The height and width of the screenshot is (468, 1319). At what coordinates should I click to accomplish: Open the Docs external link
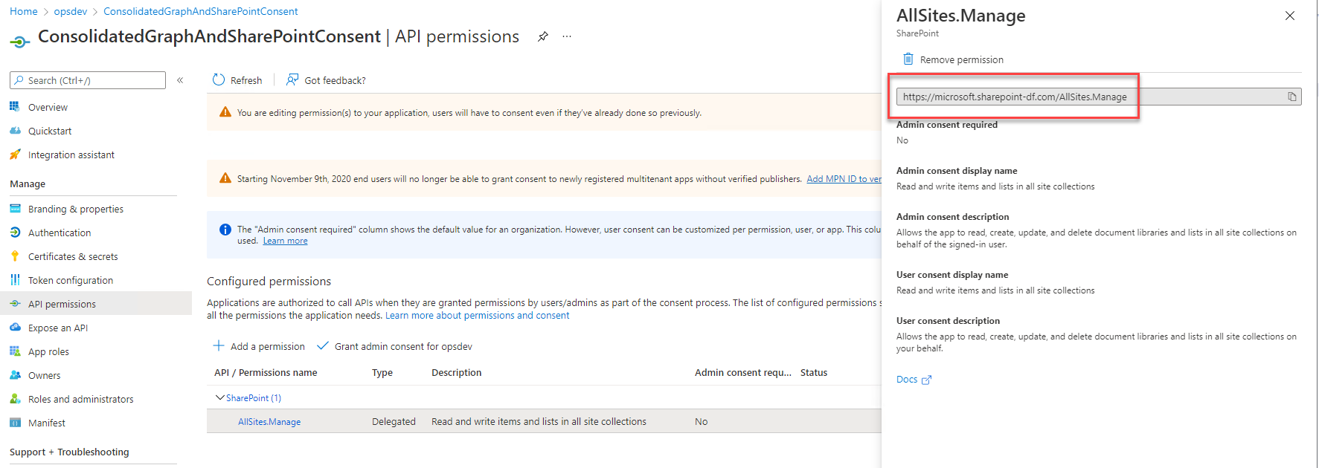[x=913, y=380]
